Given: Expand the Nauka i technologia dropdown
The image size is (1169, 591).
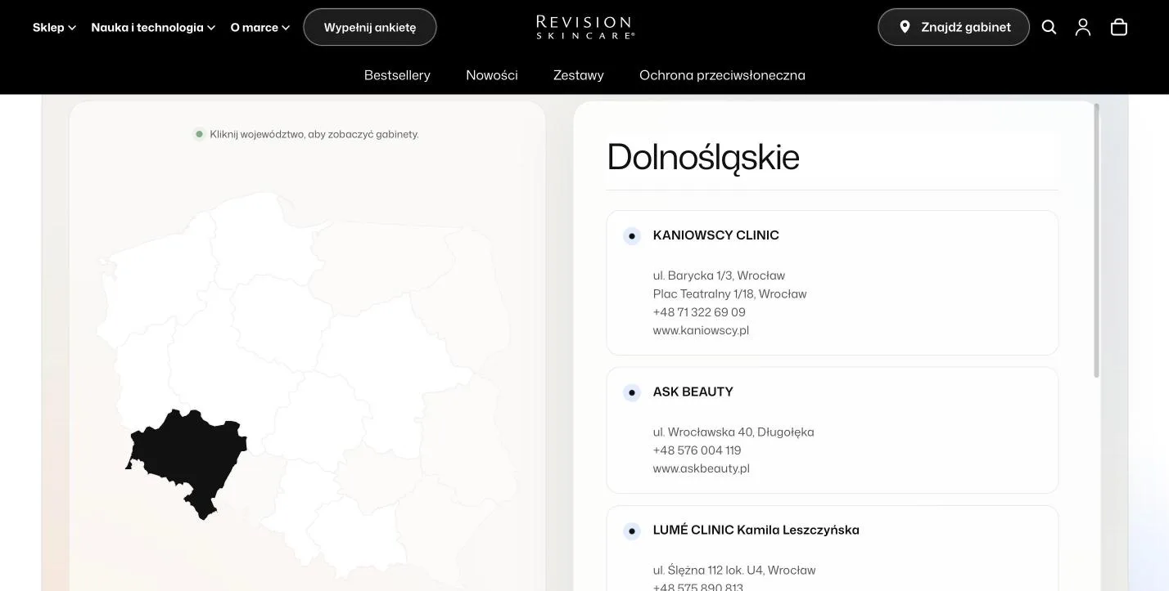Looking at the screenshot, I should tap(153, 27).
